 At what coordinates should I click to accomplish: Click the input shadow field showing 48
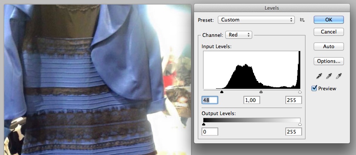(x=210, y=100)
